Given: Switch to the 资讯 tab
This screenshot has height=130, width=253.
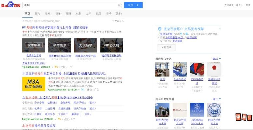Looking at the screenshot, I should point(58,14).
